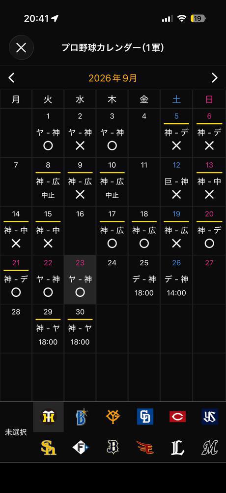Select the Chunichi Dragons CD logo
This screenshot has width=226, height=493.
pyautogui.click(x=145, y=417)
